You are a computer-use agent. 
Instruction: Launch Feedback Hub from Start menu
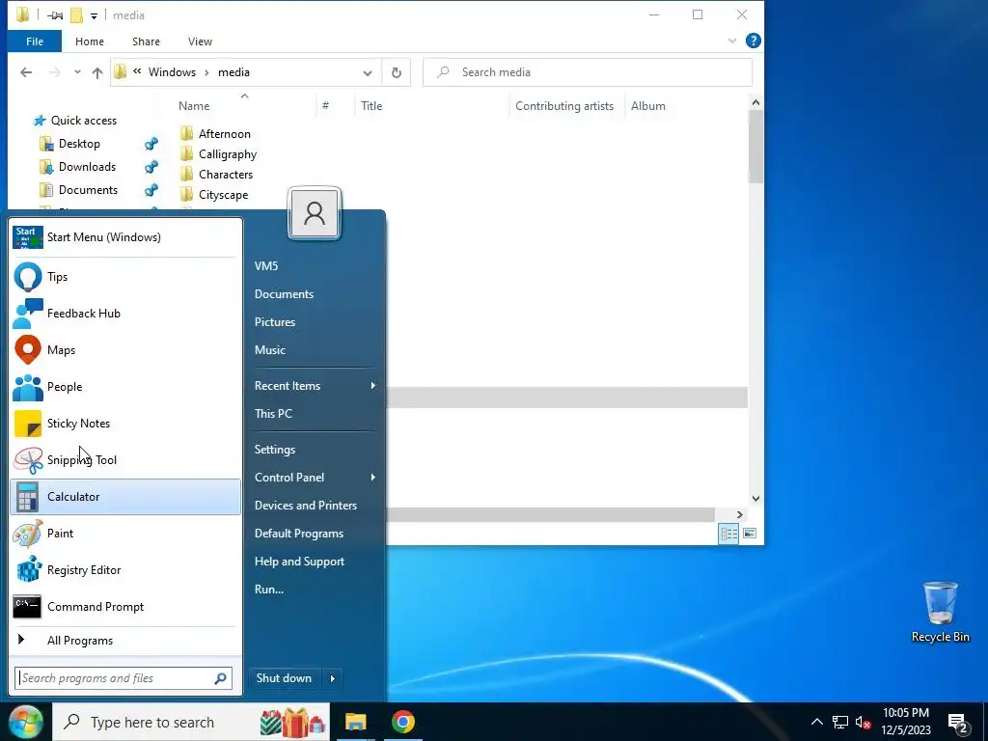coord(125,314)
